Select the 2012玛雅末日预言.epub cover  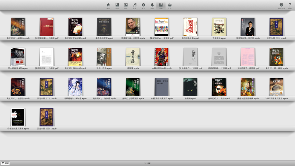click(x=276, y=87)
